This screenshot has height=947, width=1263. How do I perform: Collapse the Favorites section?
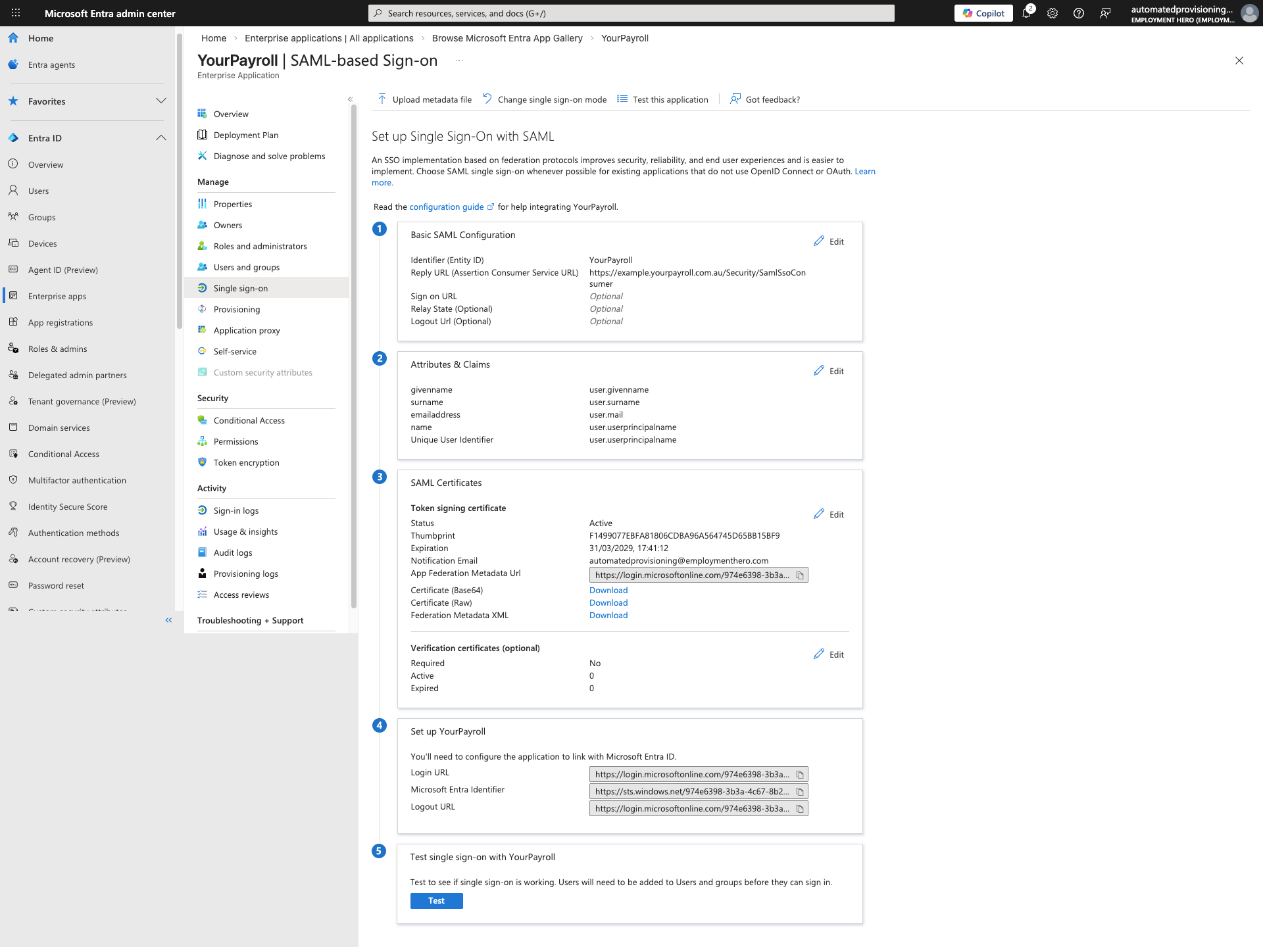(161, 101)
